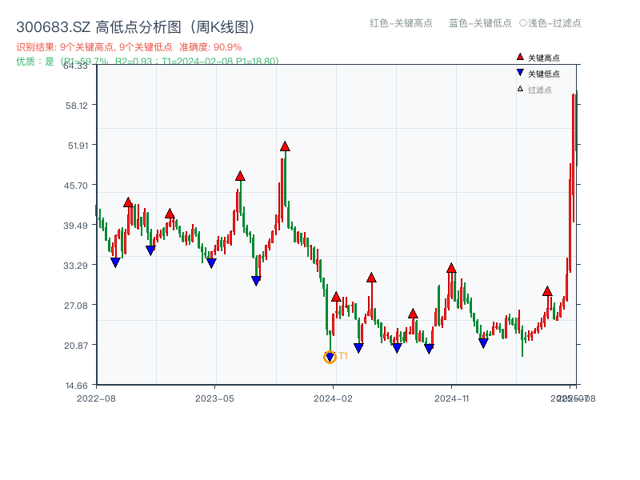Click the 2024-11 x-axis label
This screenshot has height=480, width=640.
[451, 398]
